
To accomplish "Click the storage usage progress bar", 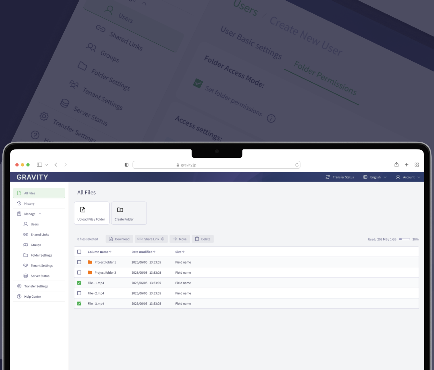I will point(404,239).
